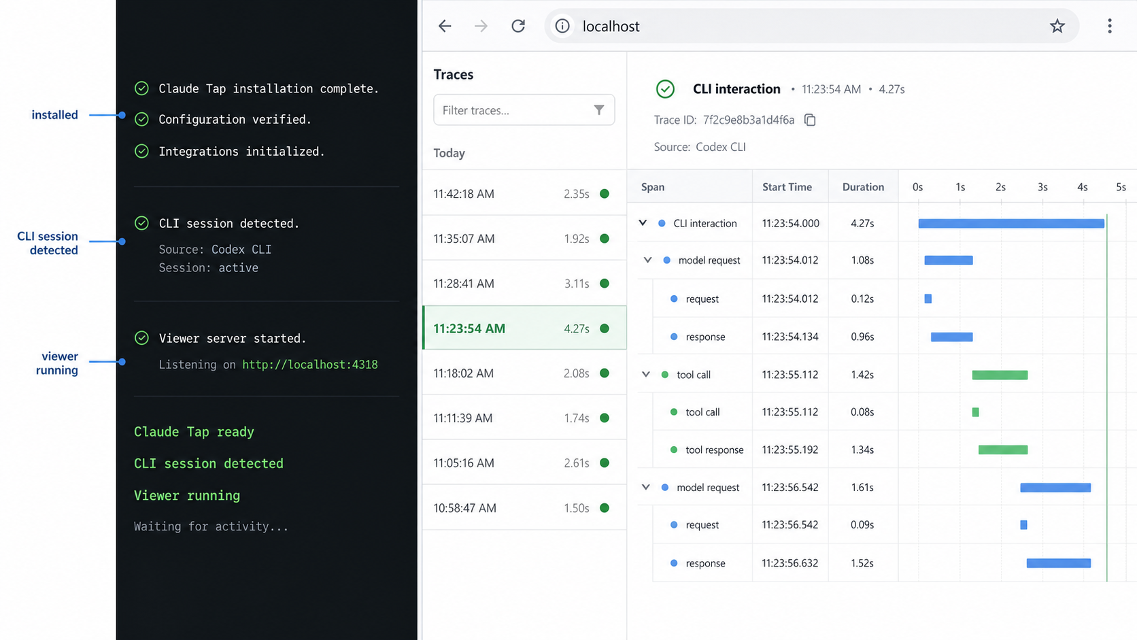Image resolution: width=1137 pixels, height=640 pixels.
Task: Open the browser three-dot menu
Action: click(x=1109, y=26)
